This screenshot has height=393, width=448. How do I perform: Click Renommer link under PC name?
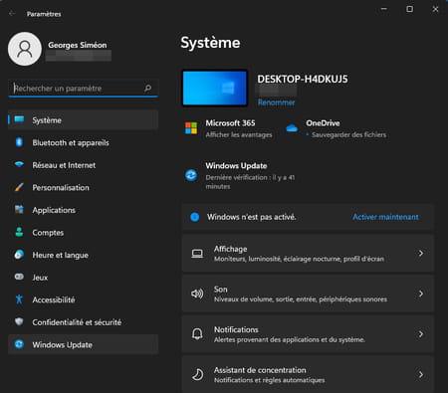click(x=277, y=102)
